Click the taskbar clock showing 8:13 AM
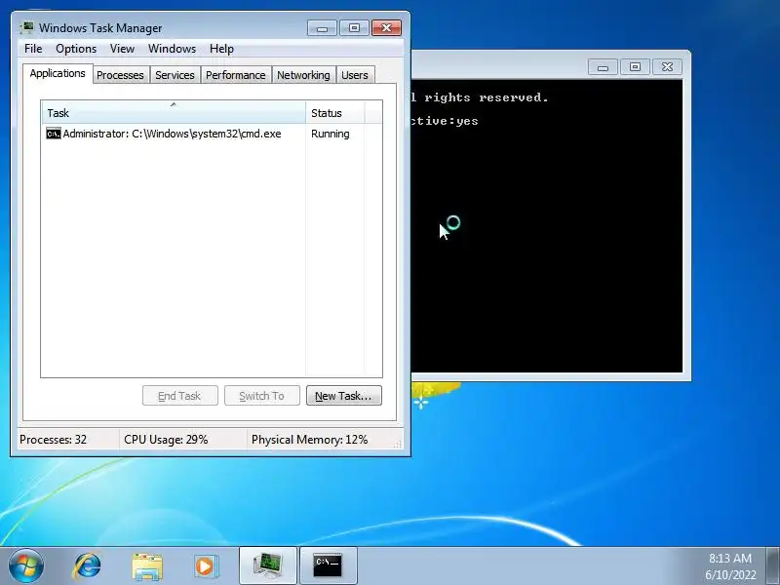 730,566
